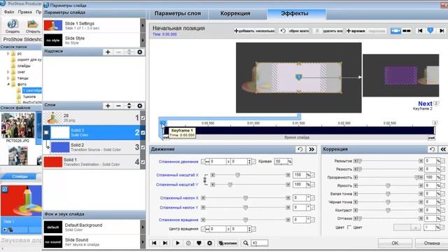Click the heart-shaped favorite icon in the bottom bar
Screen dimensions: 448x252
pyautogui.click(x=199, y=243)
